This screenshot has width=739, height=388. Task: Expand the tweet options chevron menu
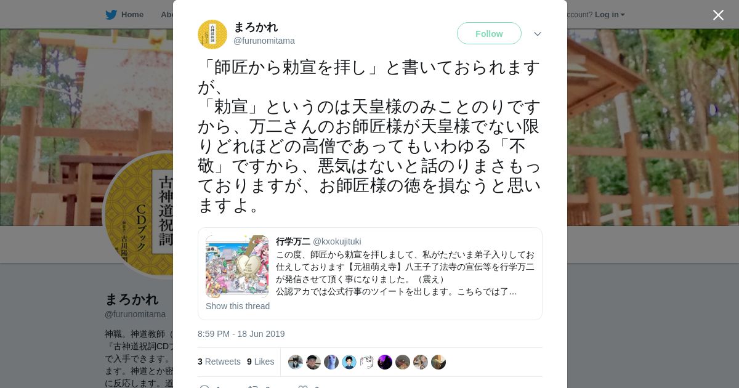[x=538, y=34]
